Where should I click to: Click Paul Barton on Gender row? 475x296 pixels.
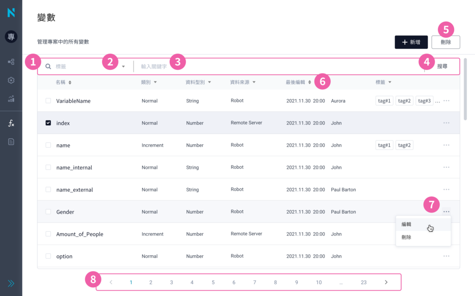tap(343, 212)
